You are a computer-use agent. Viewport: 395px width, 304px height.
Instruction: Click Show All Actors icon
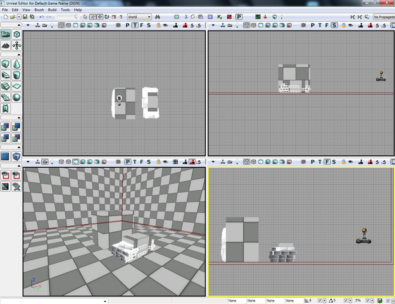[x=16, y=187]
